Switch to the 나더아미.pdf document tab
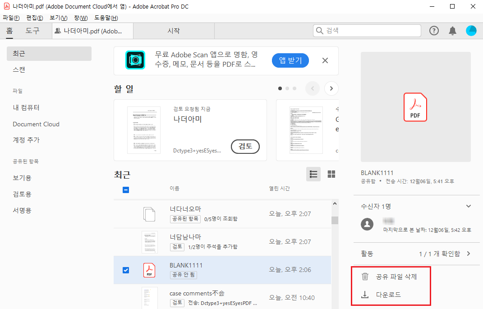This screenshot has width=483, height=309. tap(92, 31)
